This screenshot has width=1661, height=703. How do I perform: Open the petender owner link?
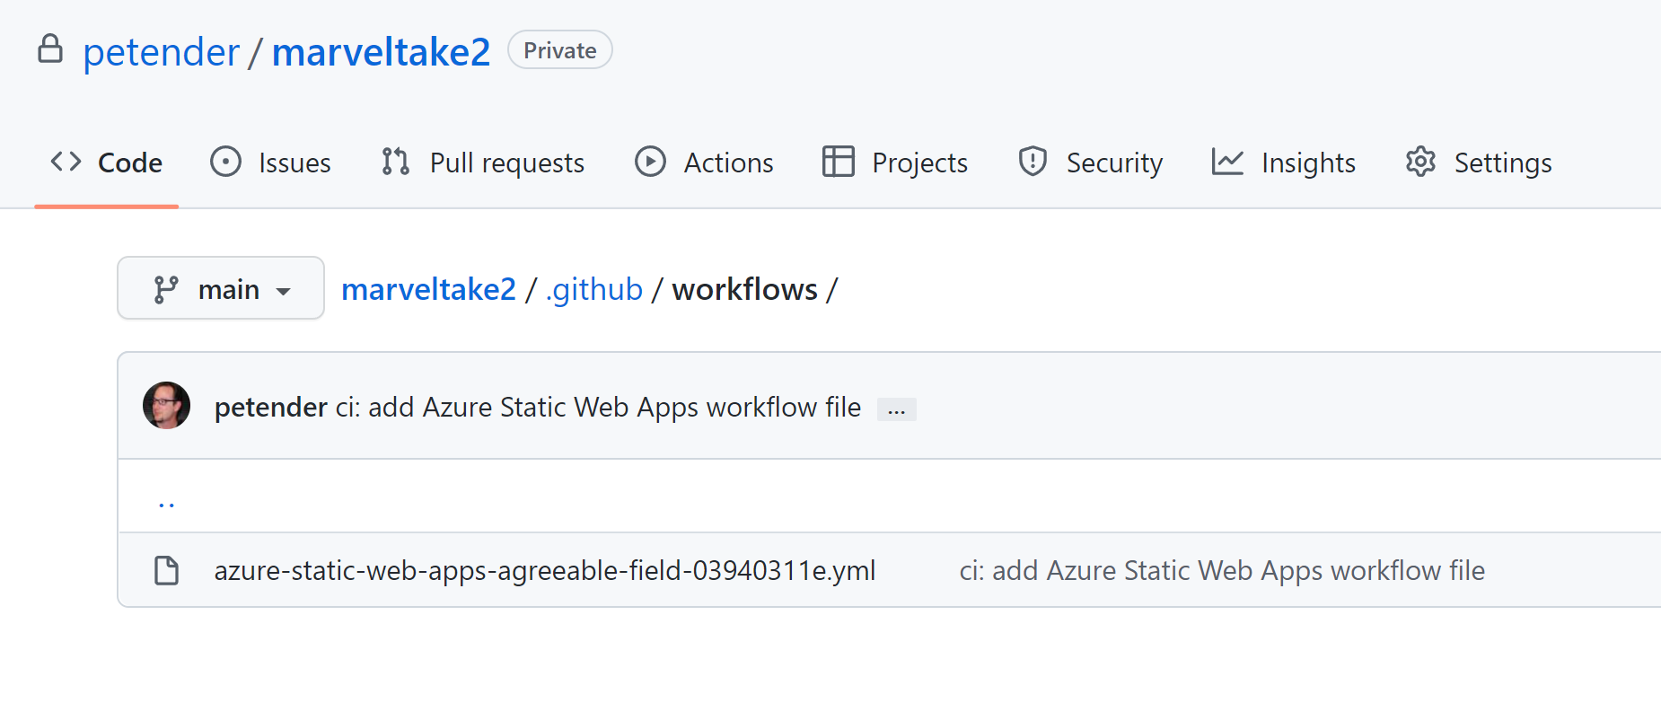tap(161, 52)
